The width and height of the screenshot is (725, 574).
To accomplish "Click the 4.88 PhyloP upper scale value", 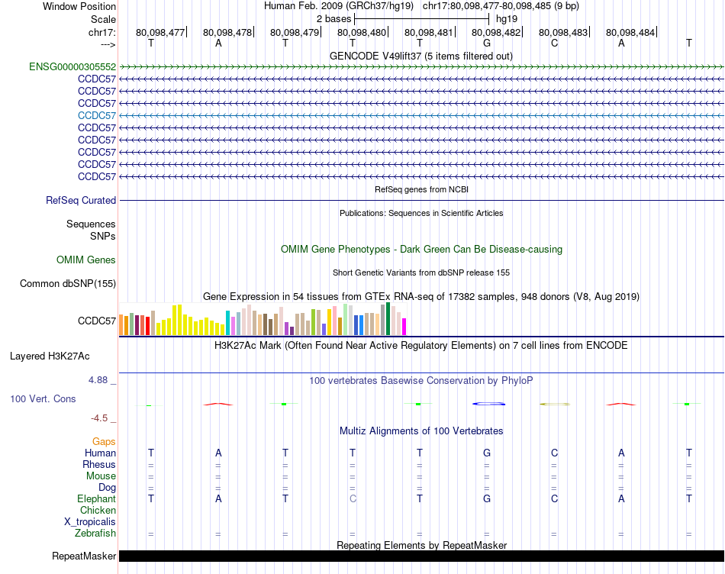I will (98, 379).
